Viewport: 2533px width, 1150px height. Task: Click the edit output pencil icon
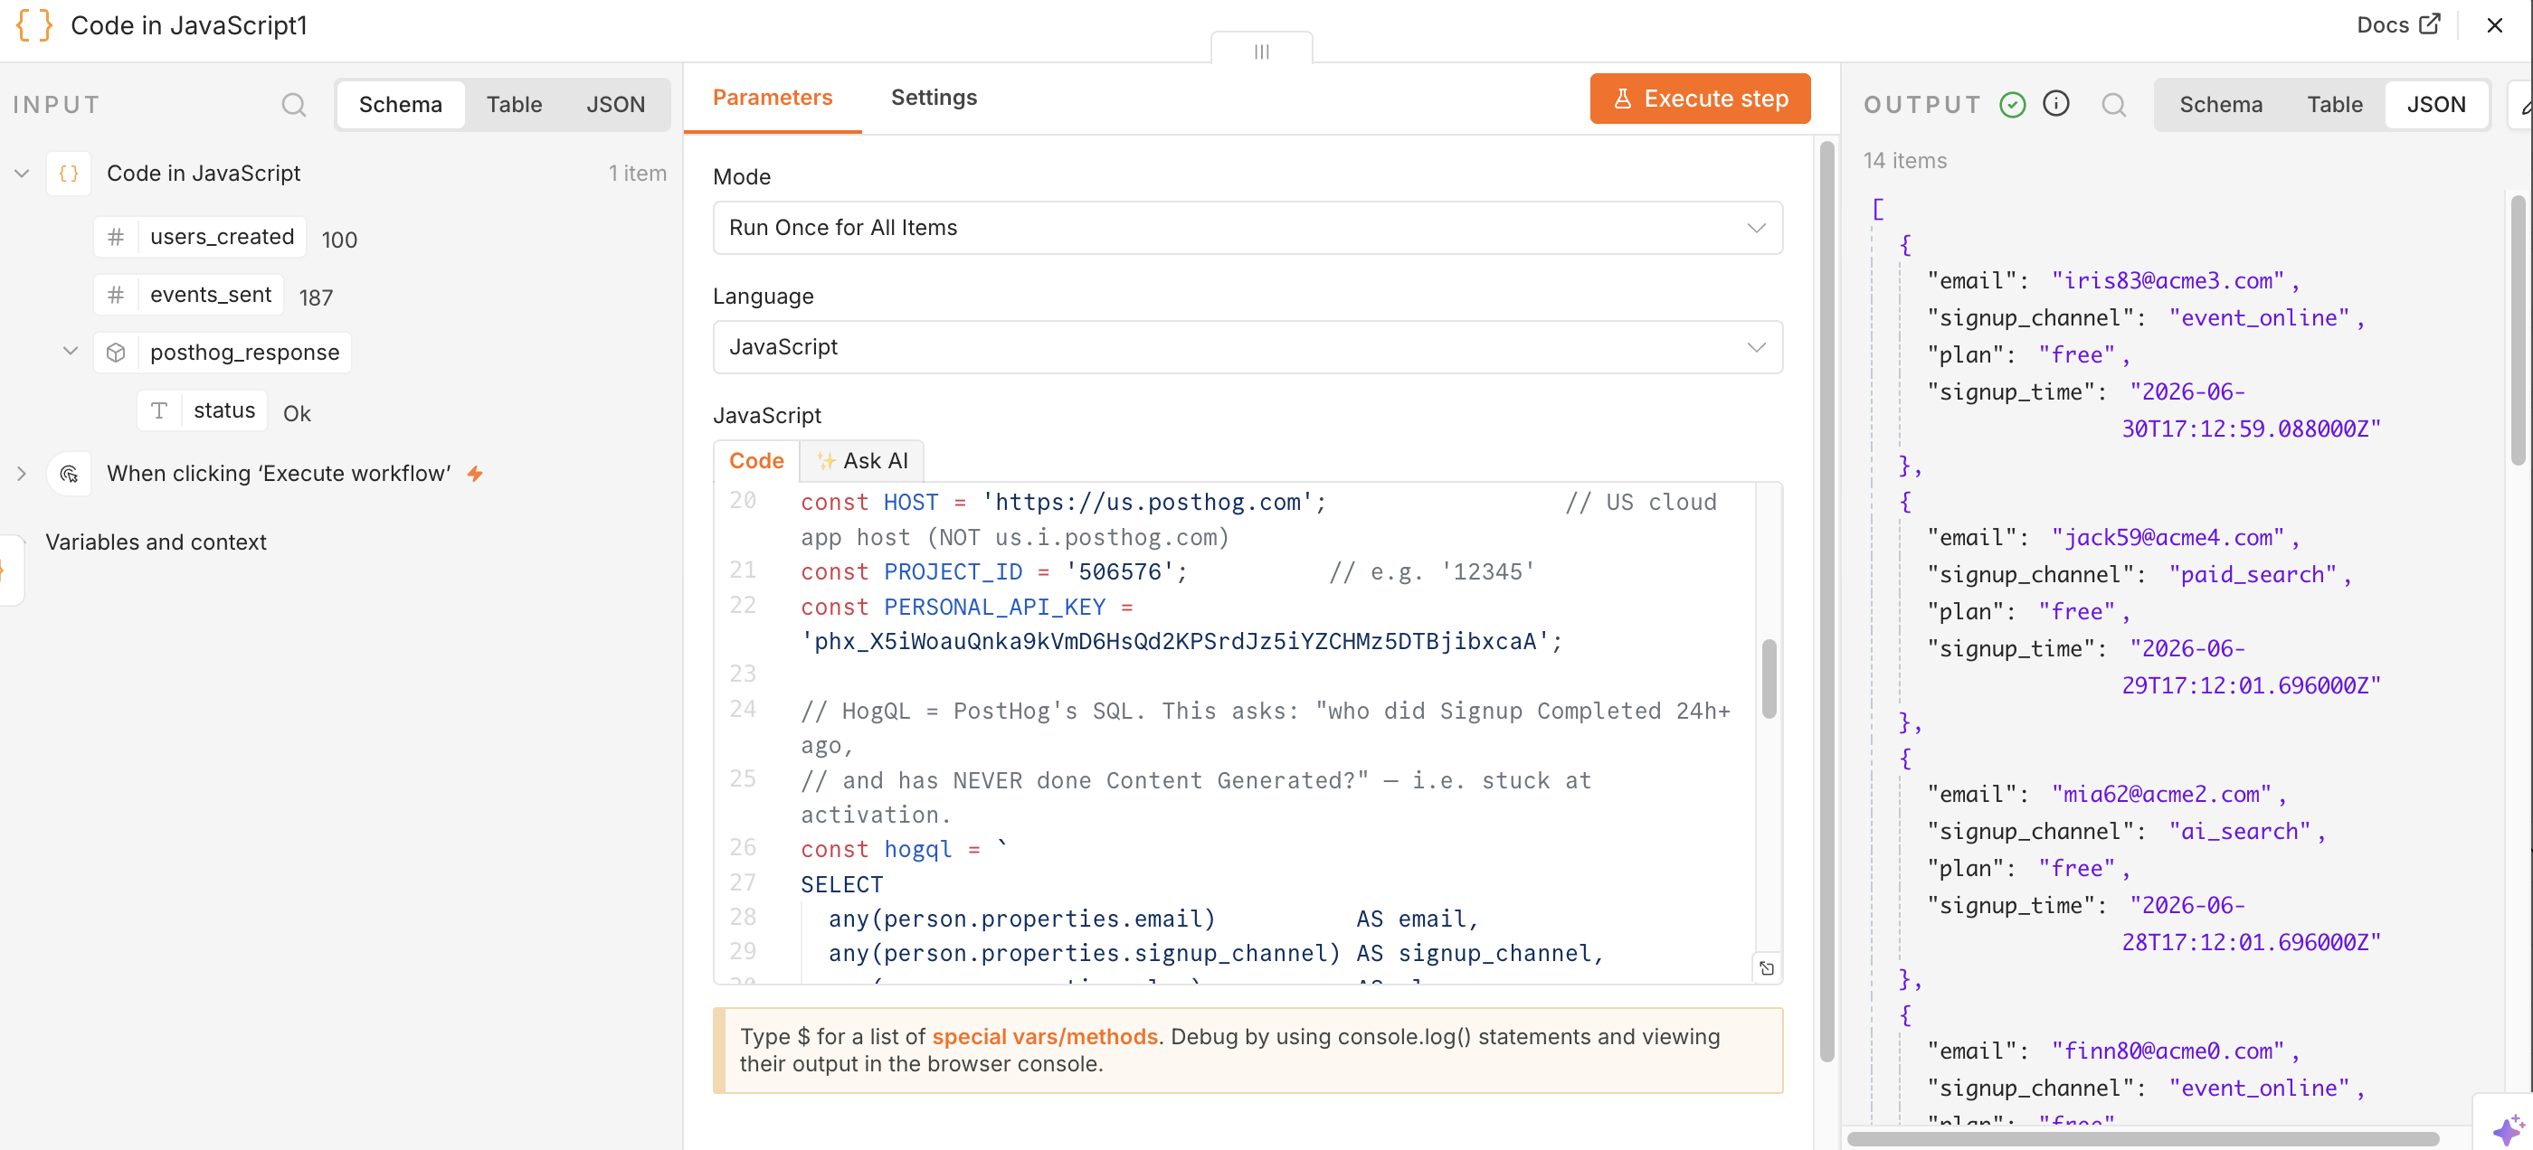(x=2522, y=104)
